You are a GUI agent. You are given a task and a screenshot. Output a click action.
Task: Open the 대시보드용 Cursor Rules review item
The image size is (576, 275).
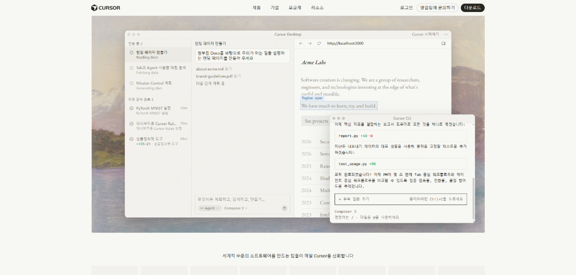[x=158, y=126]
